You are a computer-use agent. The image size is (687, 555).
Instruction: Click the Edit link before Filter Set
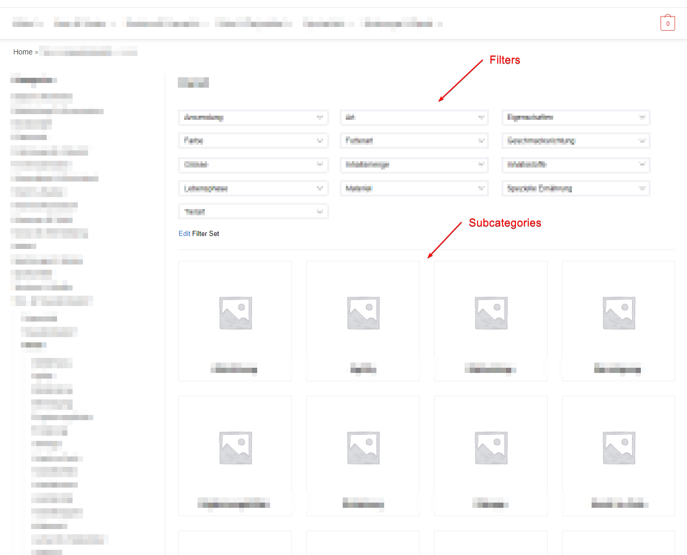(184, 234)
